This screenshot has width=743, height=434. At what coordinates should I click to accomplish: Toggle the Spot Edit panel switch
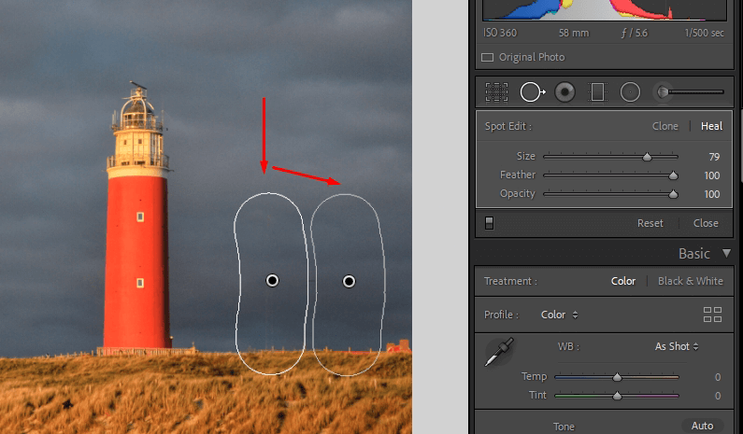[489, 223]
